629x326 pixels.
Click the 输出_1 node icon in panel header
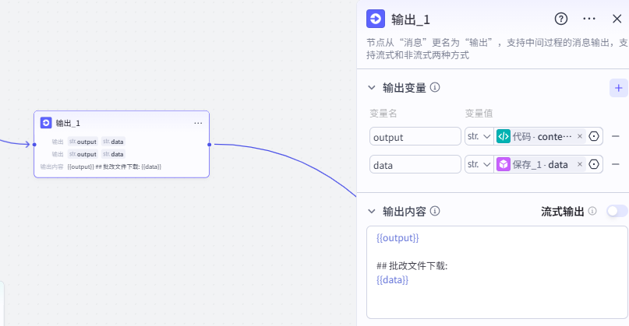376,19
